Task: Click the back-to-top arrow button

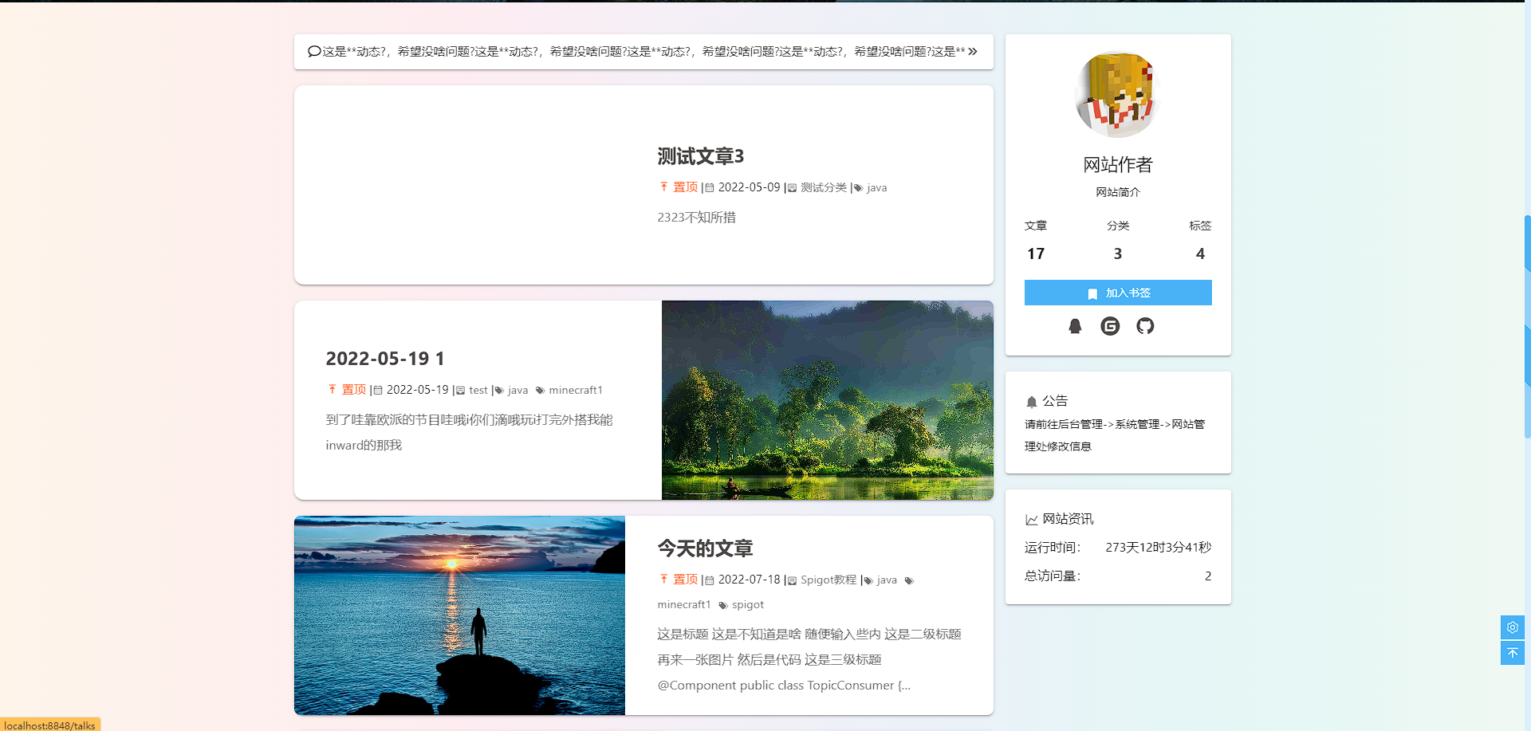Action: [1512, 653]
